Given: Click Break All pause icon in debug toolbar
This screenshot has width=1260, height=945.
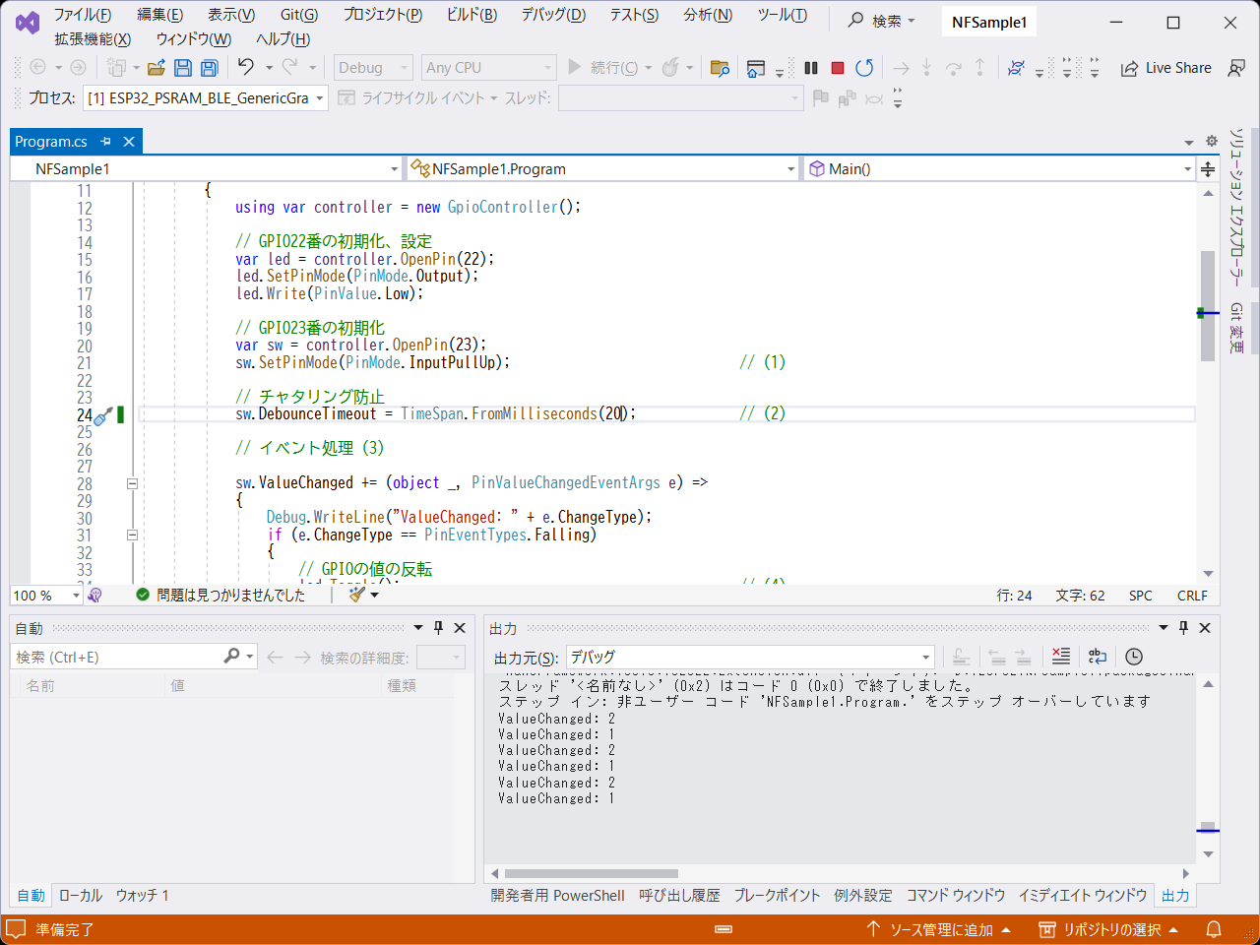Looking at the screenshot, I should pos(810,67).
